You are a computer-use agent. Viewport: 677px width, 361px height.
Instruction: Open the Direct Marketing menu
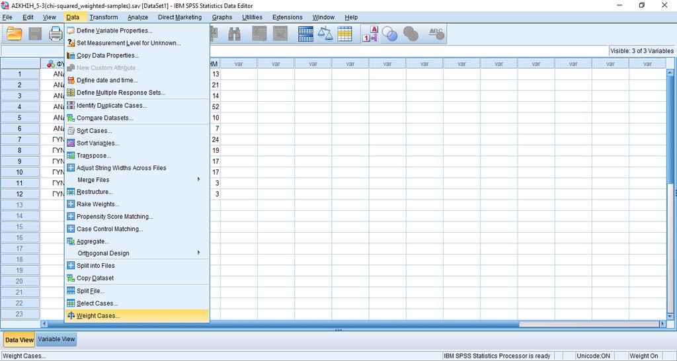click(180, 17)
